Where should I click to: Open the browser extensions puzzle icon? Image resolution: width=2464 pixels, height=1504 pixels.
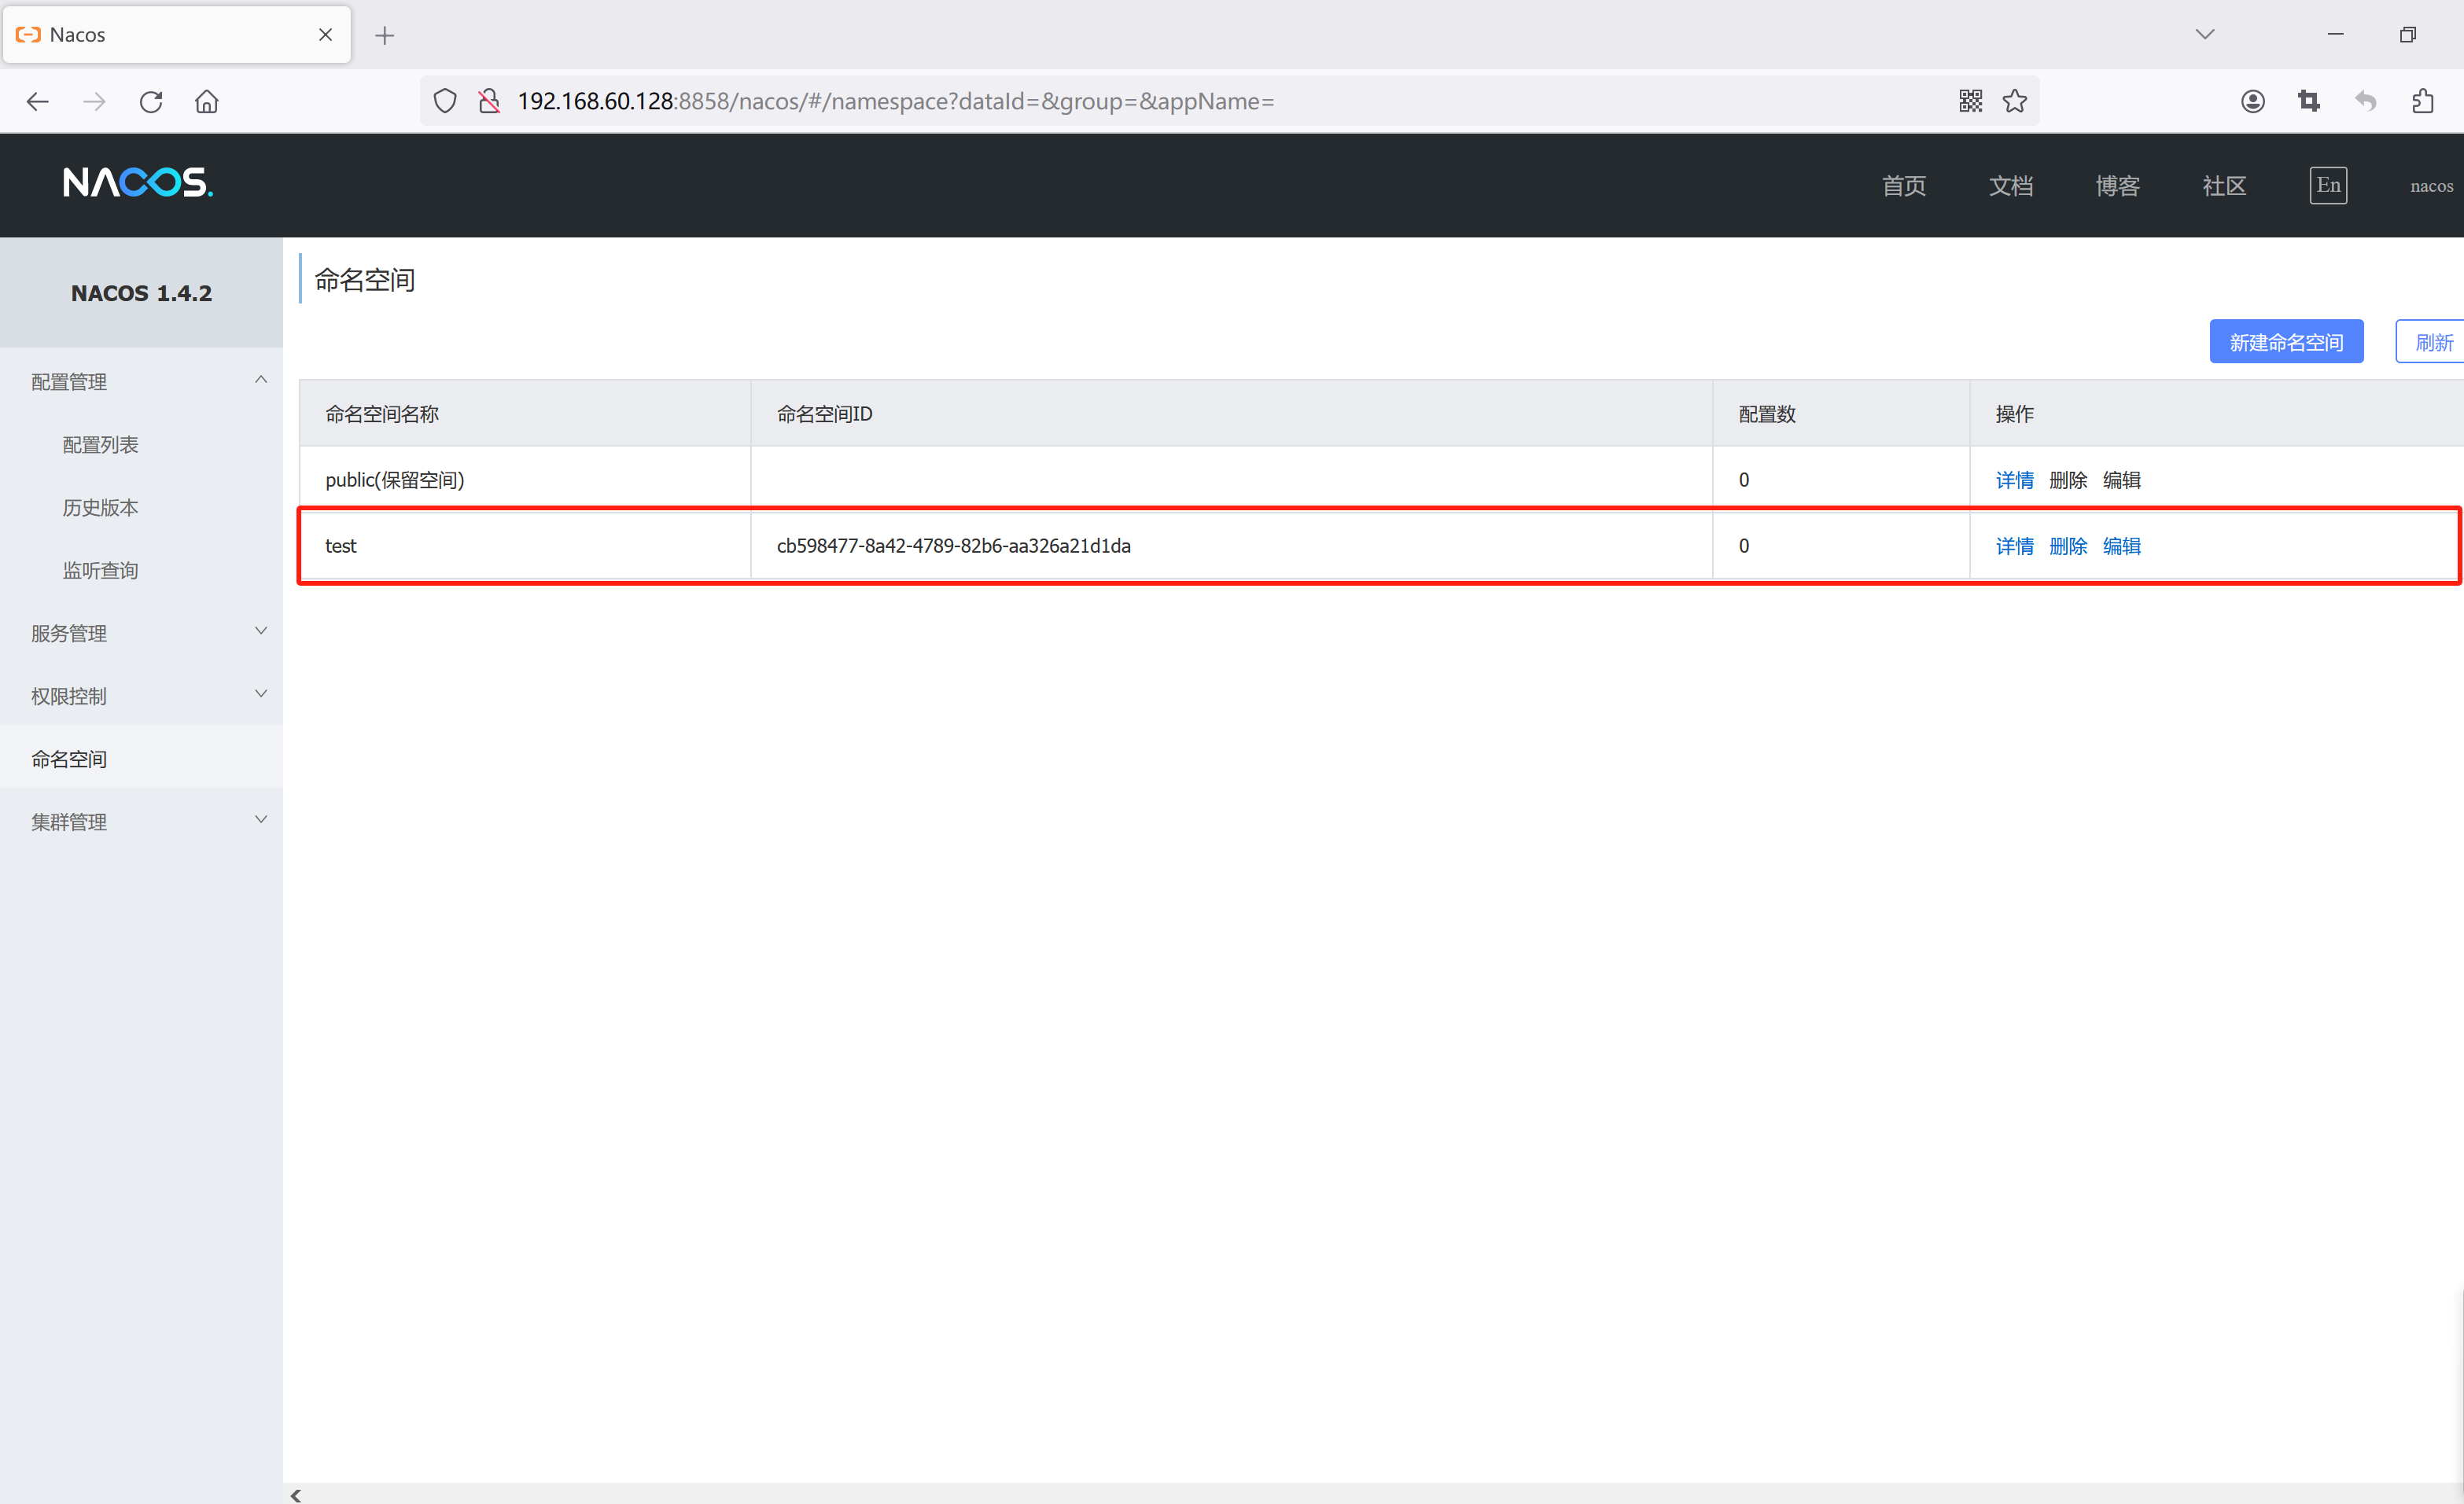point(2422,101)
